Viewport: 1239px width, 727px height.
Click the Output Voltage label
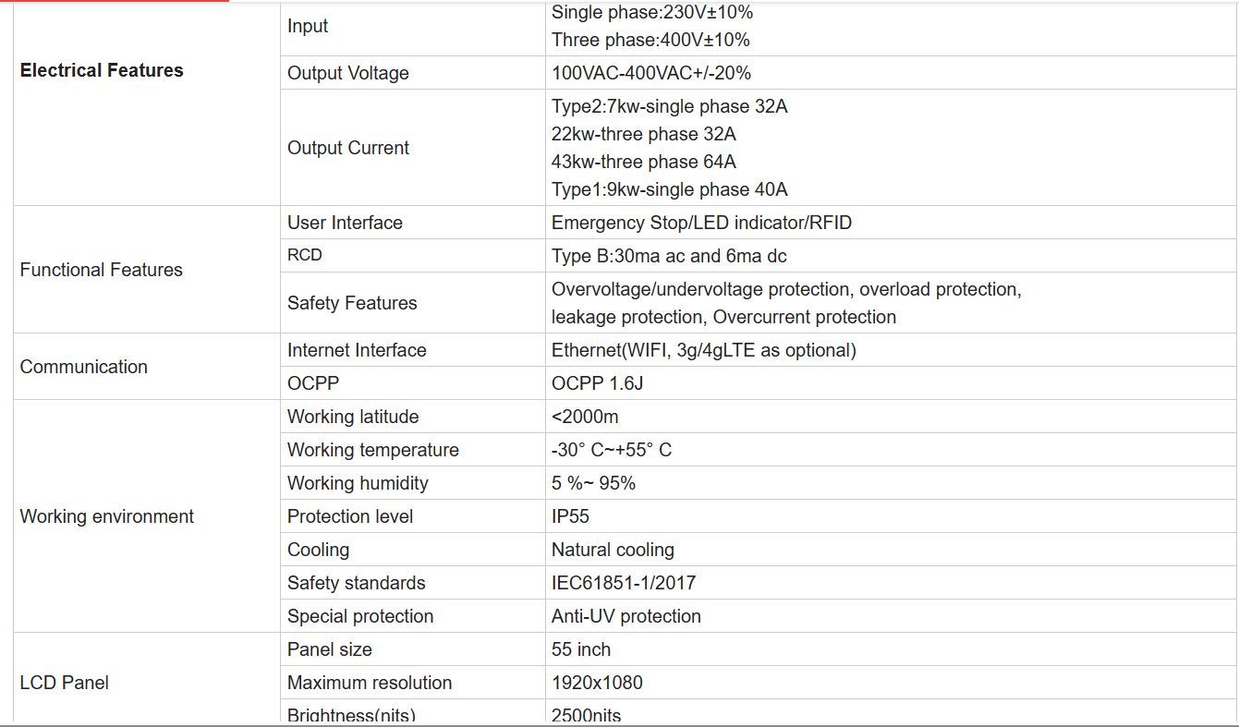[x=348, y=73]
